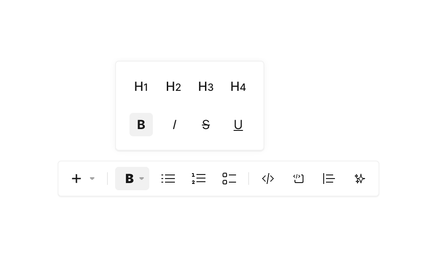The width and height of the screenshot is (437, 255).
Task: Insert a code block
Action: 299,179
